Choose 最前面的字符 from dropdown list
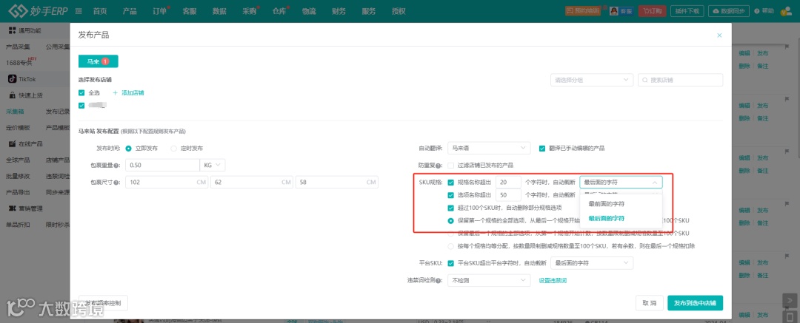The image size is (800, 323). (621, 204)
